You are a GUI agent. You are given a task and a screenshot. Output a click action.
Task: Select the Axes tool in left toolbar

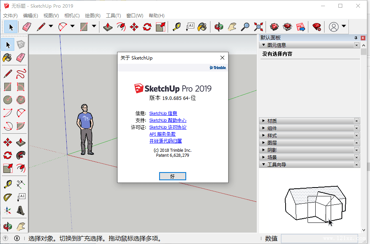pyautogui.click(x=8, y=210)
